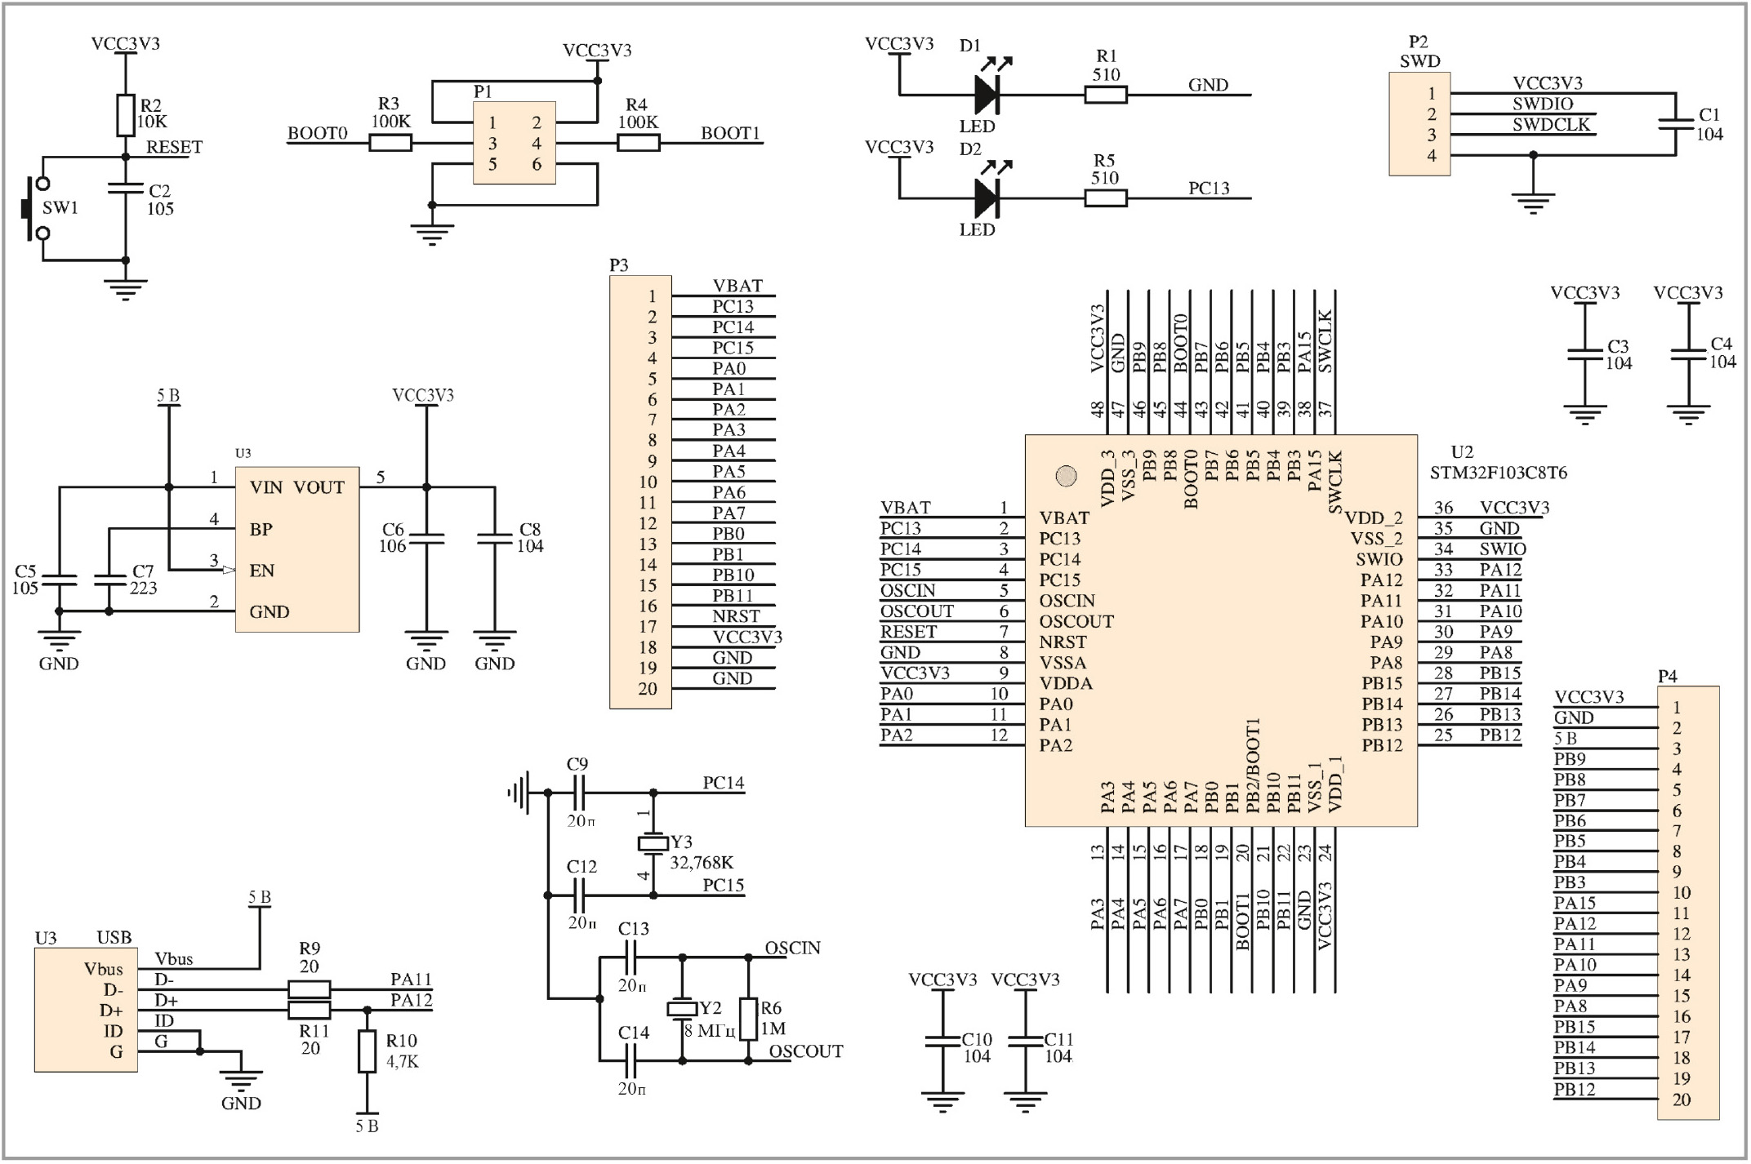1751x1164 pixels.
Task: Click the P2 SWD connector block
Action: click(x=1419, y=124)
